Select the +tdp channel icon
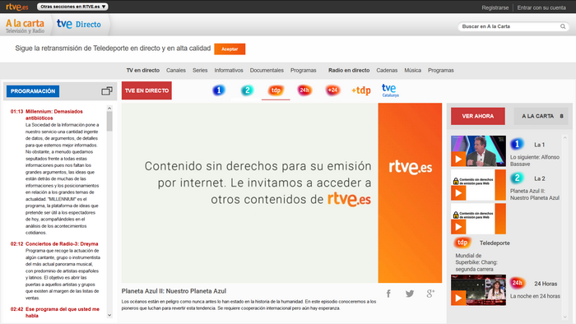This screenshot has height=324, width=576. [361, 90]
